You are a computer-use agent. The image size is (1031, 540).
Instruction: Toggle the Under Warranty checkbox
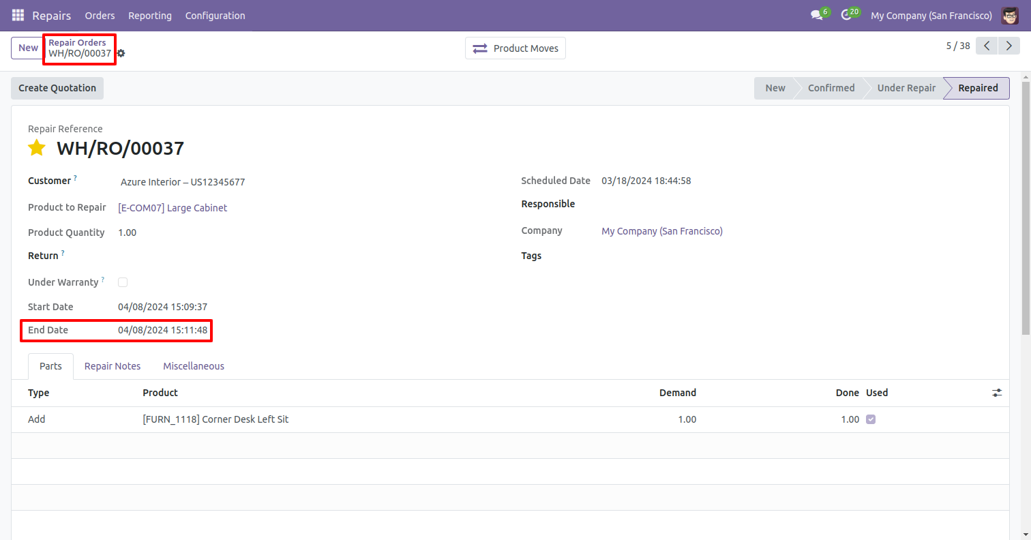(123, 282)
